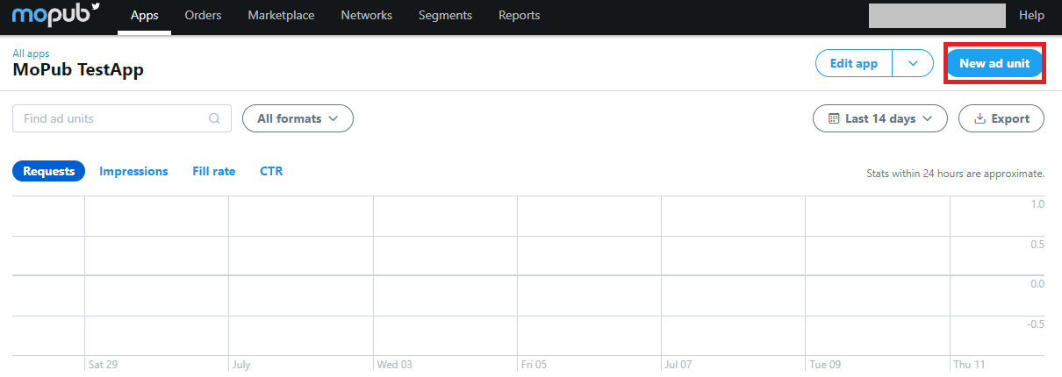Expand the All formats filter
Screen dimensions: 1062x377
pos(298,118)
